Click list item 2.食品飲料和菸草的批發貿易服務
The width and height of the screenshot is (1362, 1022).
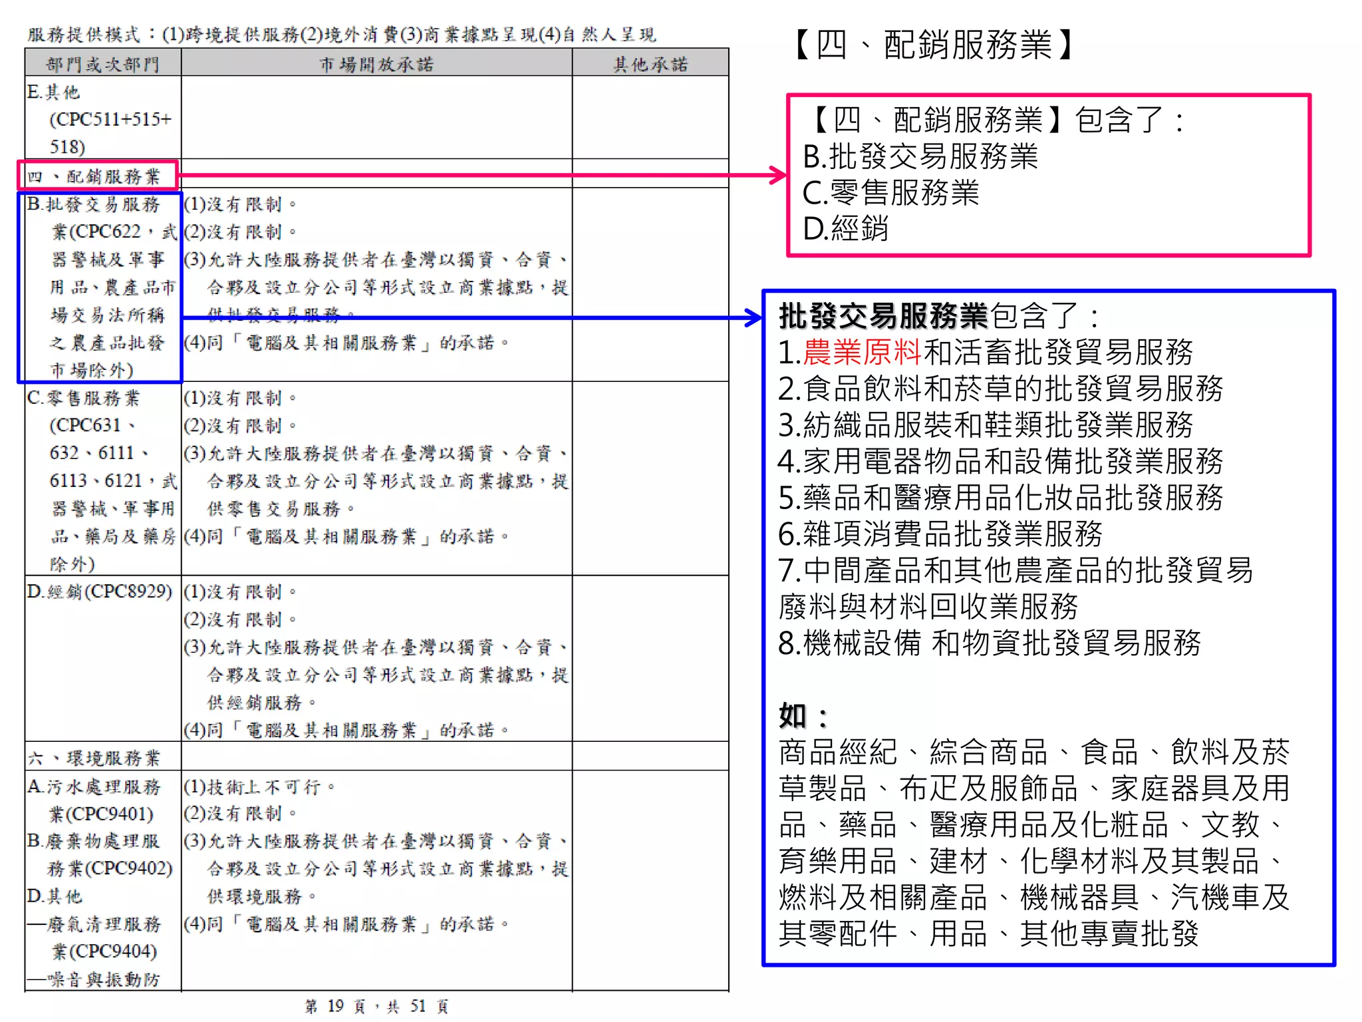tap(1000, 389)
